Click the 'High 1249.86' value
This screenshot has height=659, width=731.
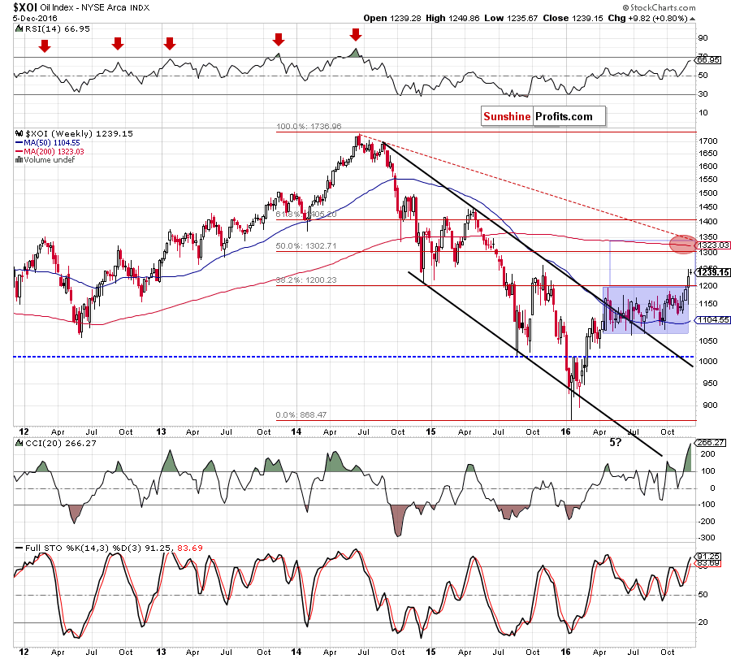pos(452,18)
